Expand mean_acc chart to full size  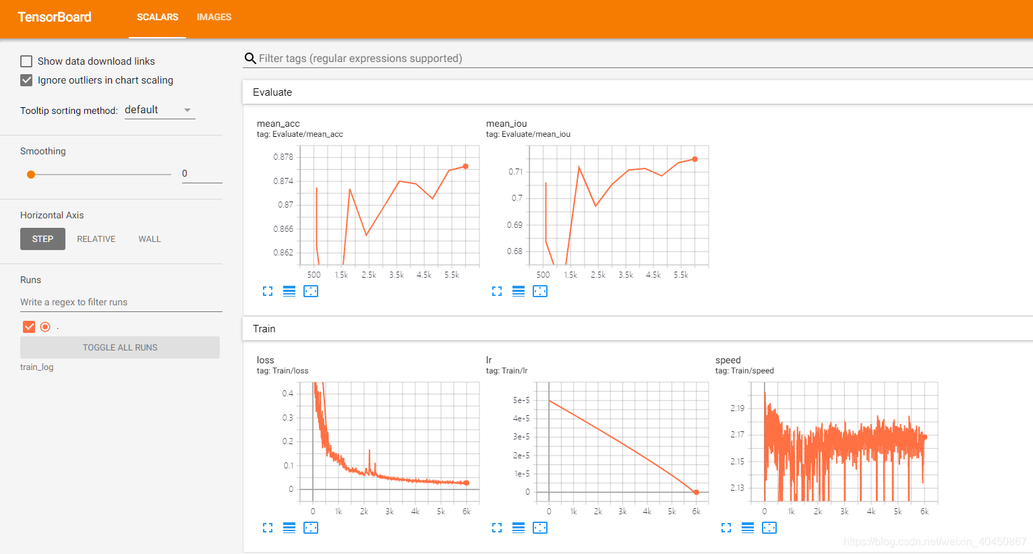tap(268, 291)
